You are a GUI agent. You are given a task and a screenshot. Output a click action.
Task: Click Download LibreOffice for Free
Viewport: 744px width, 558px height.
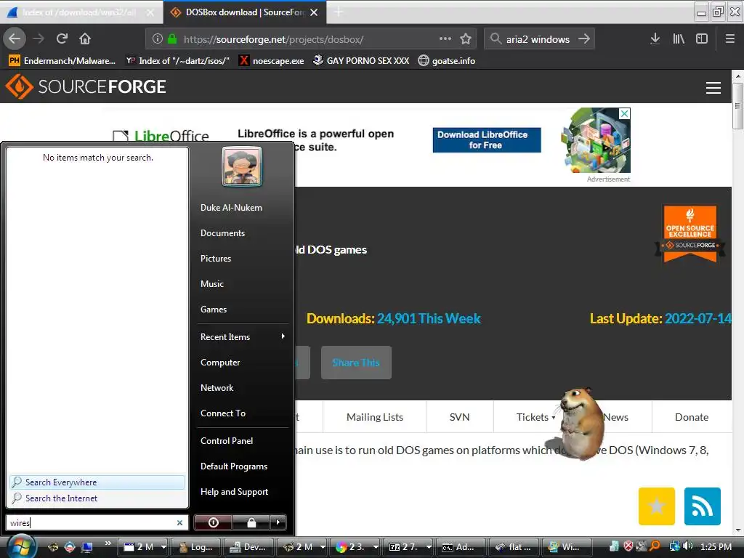[486, 140]
